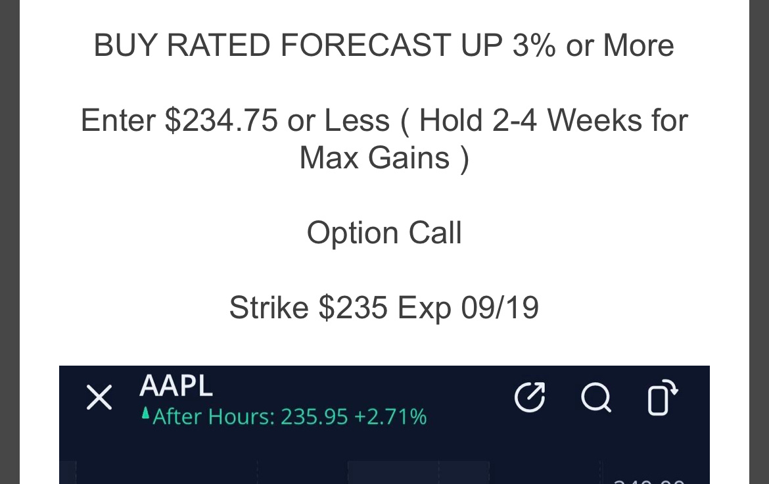Click the +2.71% change percentage
Screen dimensions: 769x484
[390, 417]
